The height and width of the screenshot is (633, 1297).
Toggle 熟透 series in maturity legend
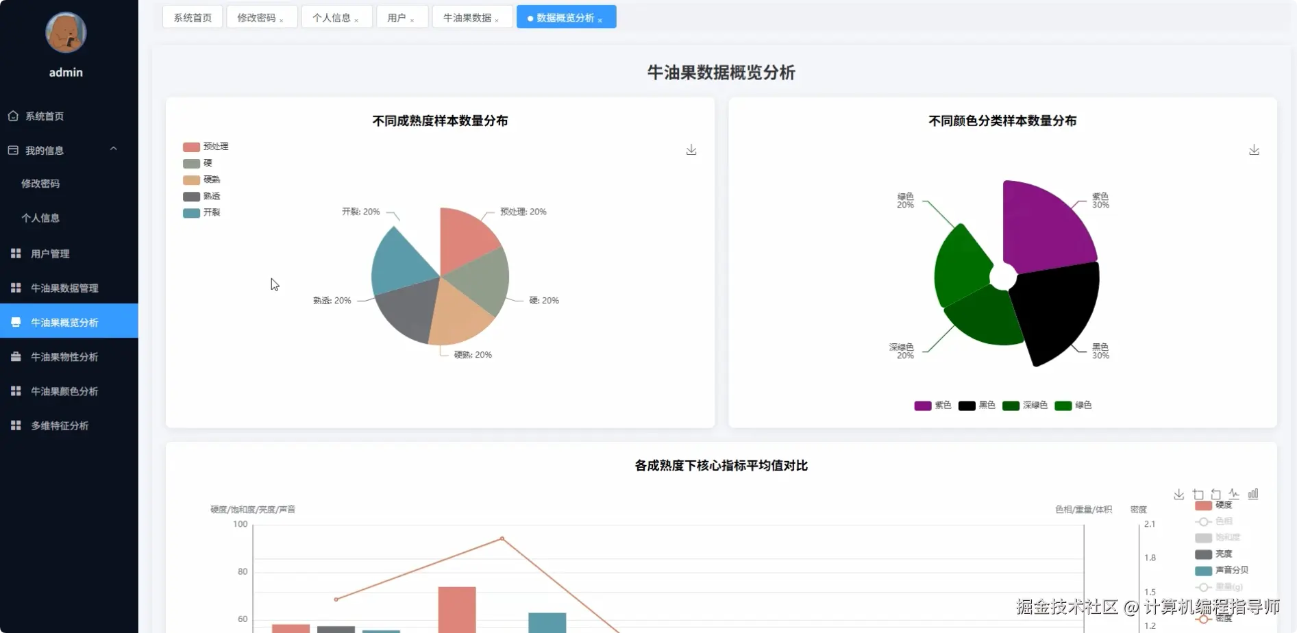coord(201,196)
